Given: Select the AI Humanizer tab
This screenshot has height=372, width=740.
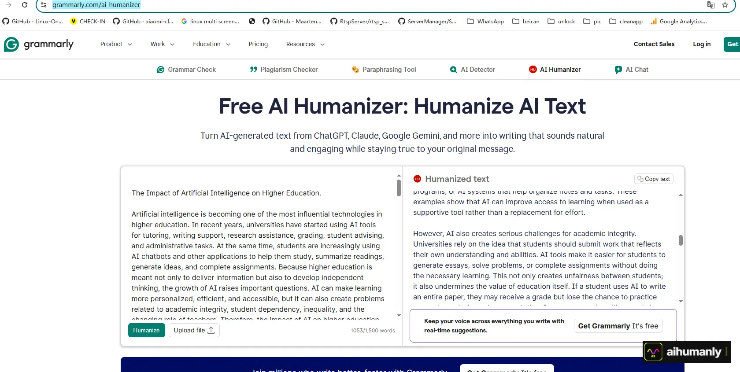Looking at the screenshot, I should [555, 70].
